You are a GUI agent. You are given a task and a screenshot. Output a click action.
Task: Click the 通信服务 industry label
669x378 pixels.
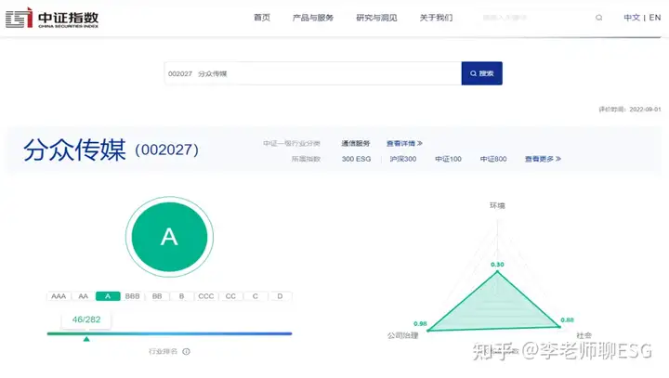[355, 143]
